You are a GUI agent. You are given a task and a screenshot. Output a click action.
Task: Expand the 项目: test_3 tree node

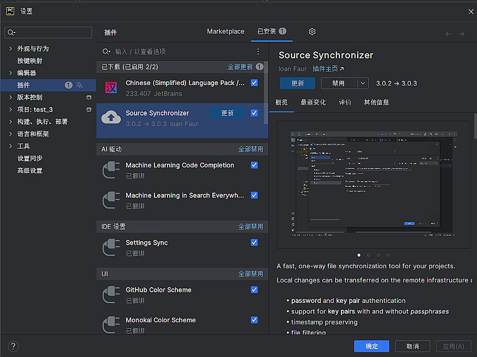(11, 110)
